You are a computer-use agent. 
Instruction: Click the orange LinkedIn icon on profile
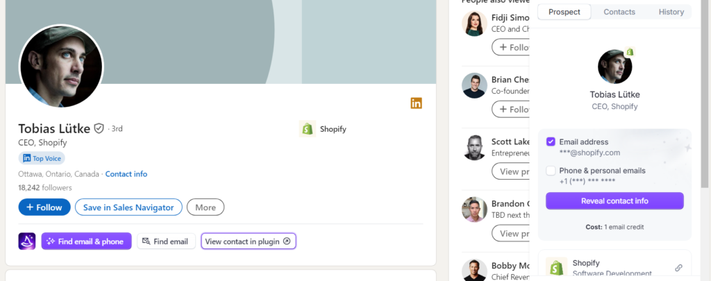417,103
